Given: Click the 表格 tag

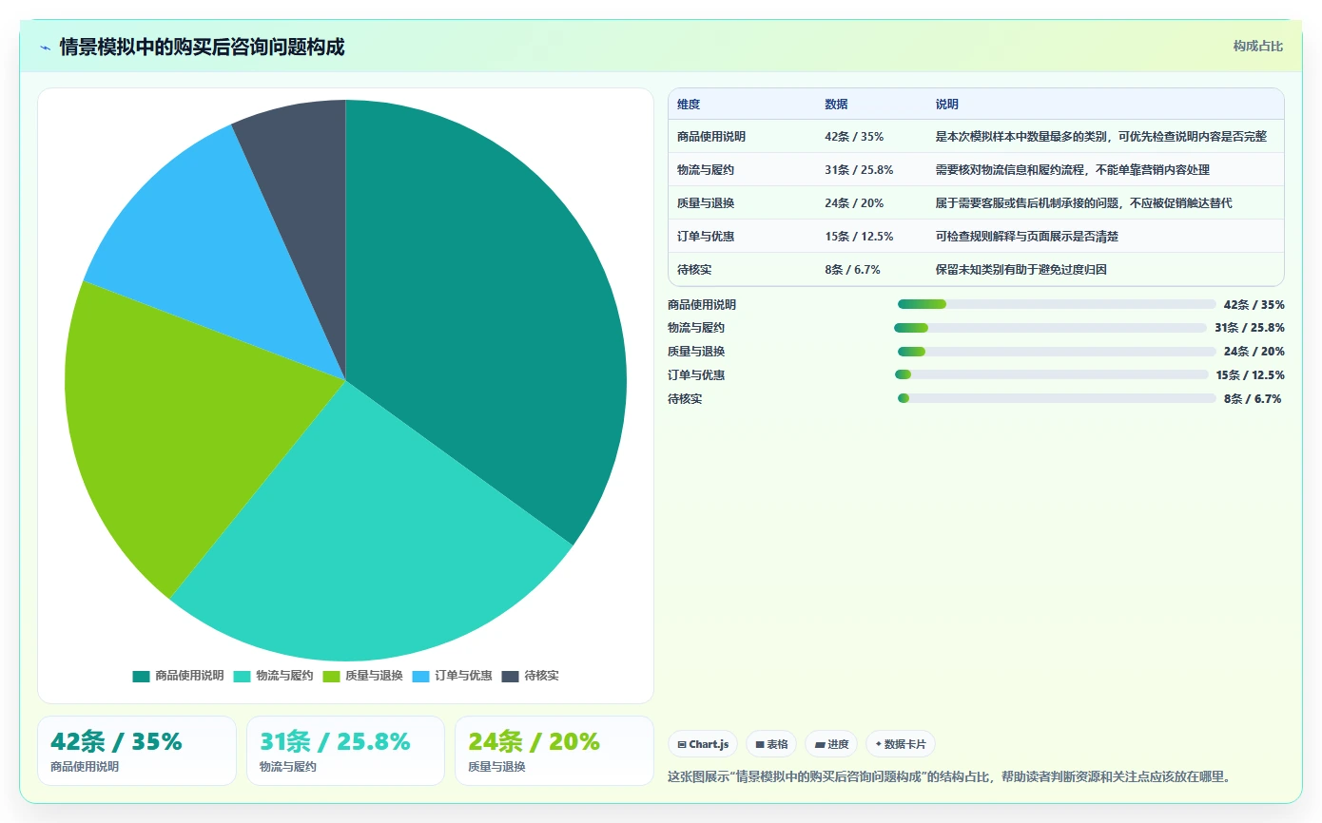Looking at the screenshot, I should pyautogui.click(x=771, y=744).
